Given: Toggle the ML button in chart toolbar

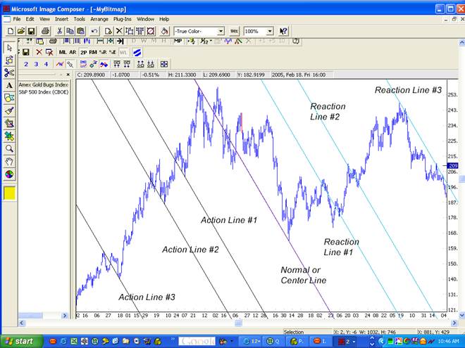Looking at the screenshot, I should pos(63,52).
